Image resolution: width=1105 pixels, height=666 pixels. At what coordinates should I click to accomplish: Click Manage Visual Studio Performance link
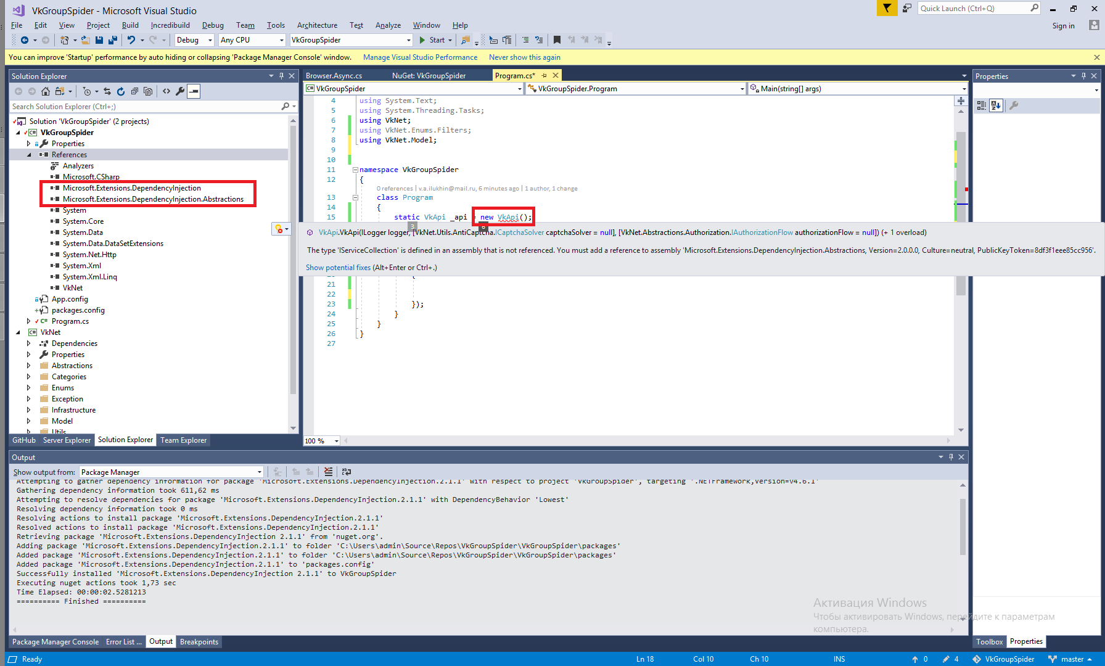pyautogui.click(x=420, y=57)
